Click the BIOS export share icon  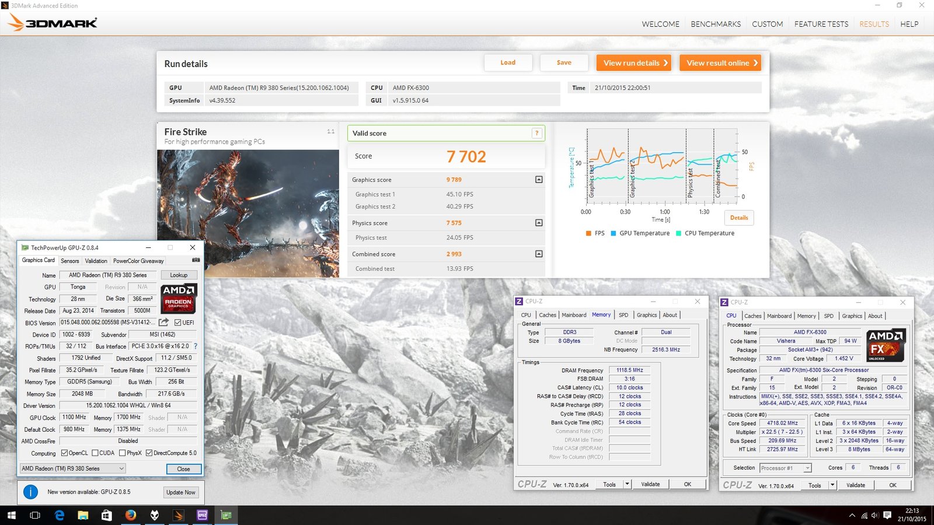click(163, 323)
